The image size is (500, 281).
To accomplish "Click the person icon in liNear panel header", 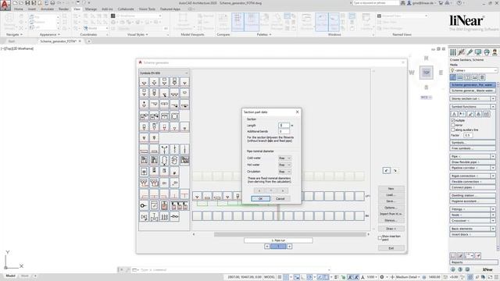I will point(495,52).
